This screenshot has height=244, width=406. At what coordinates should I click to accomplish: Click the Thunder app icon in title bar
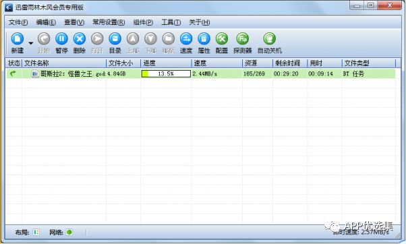click(9, 7)
